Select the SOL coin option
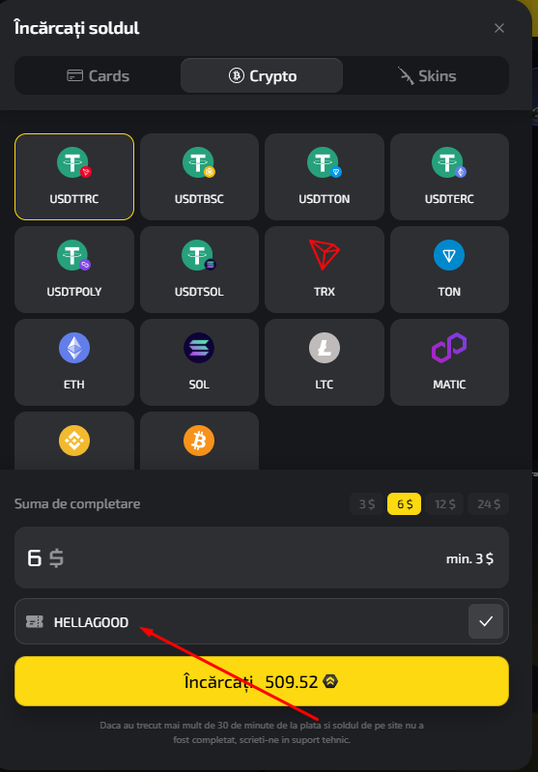The image size is (538, 772). (x=199, y=362)
